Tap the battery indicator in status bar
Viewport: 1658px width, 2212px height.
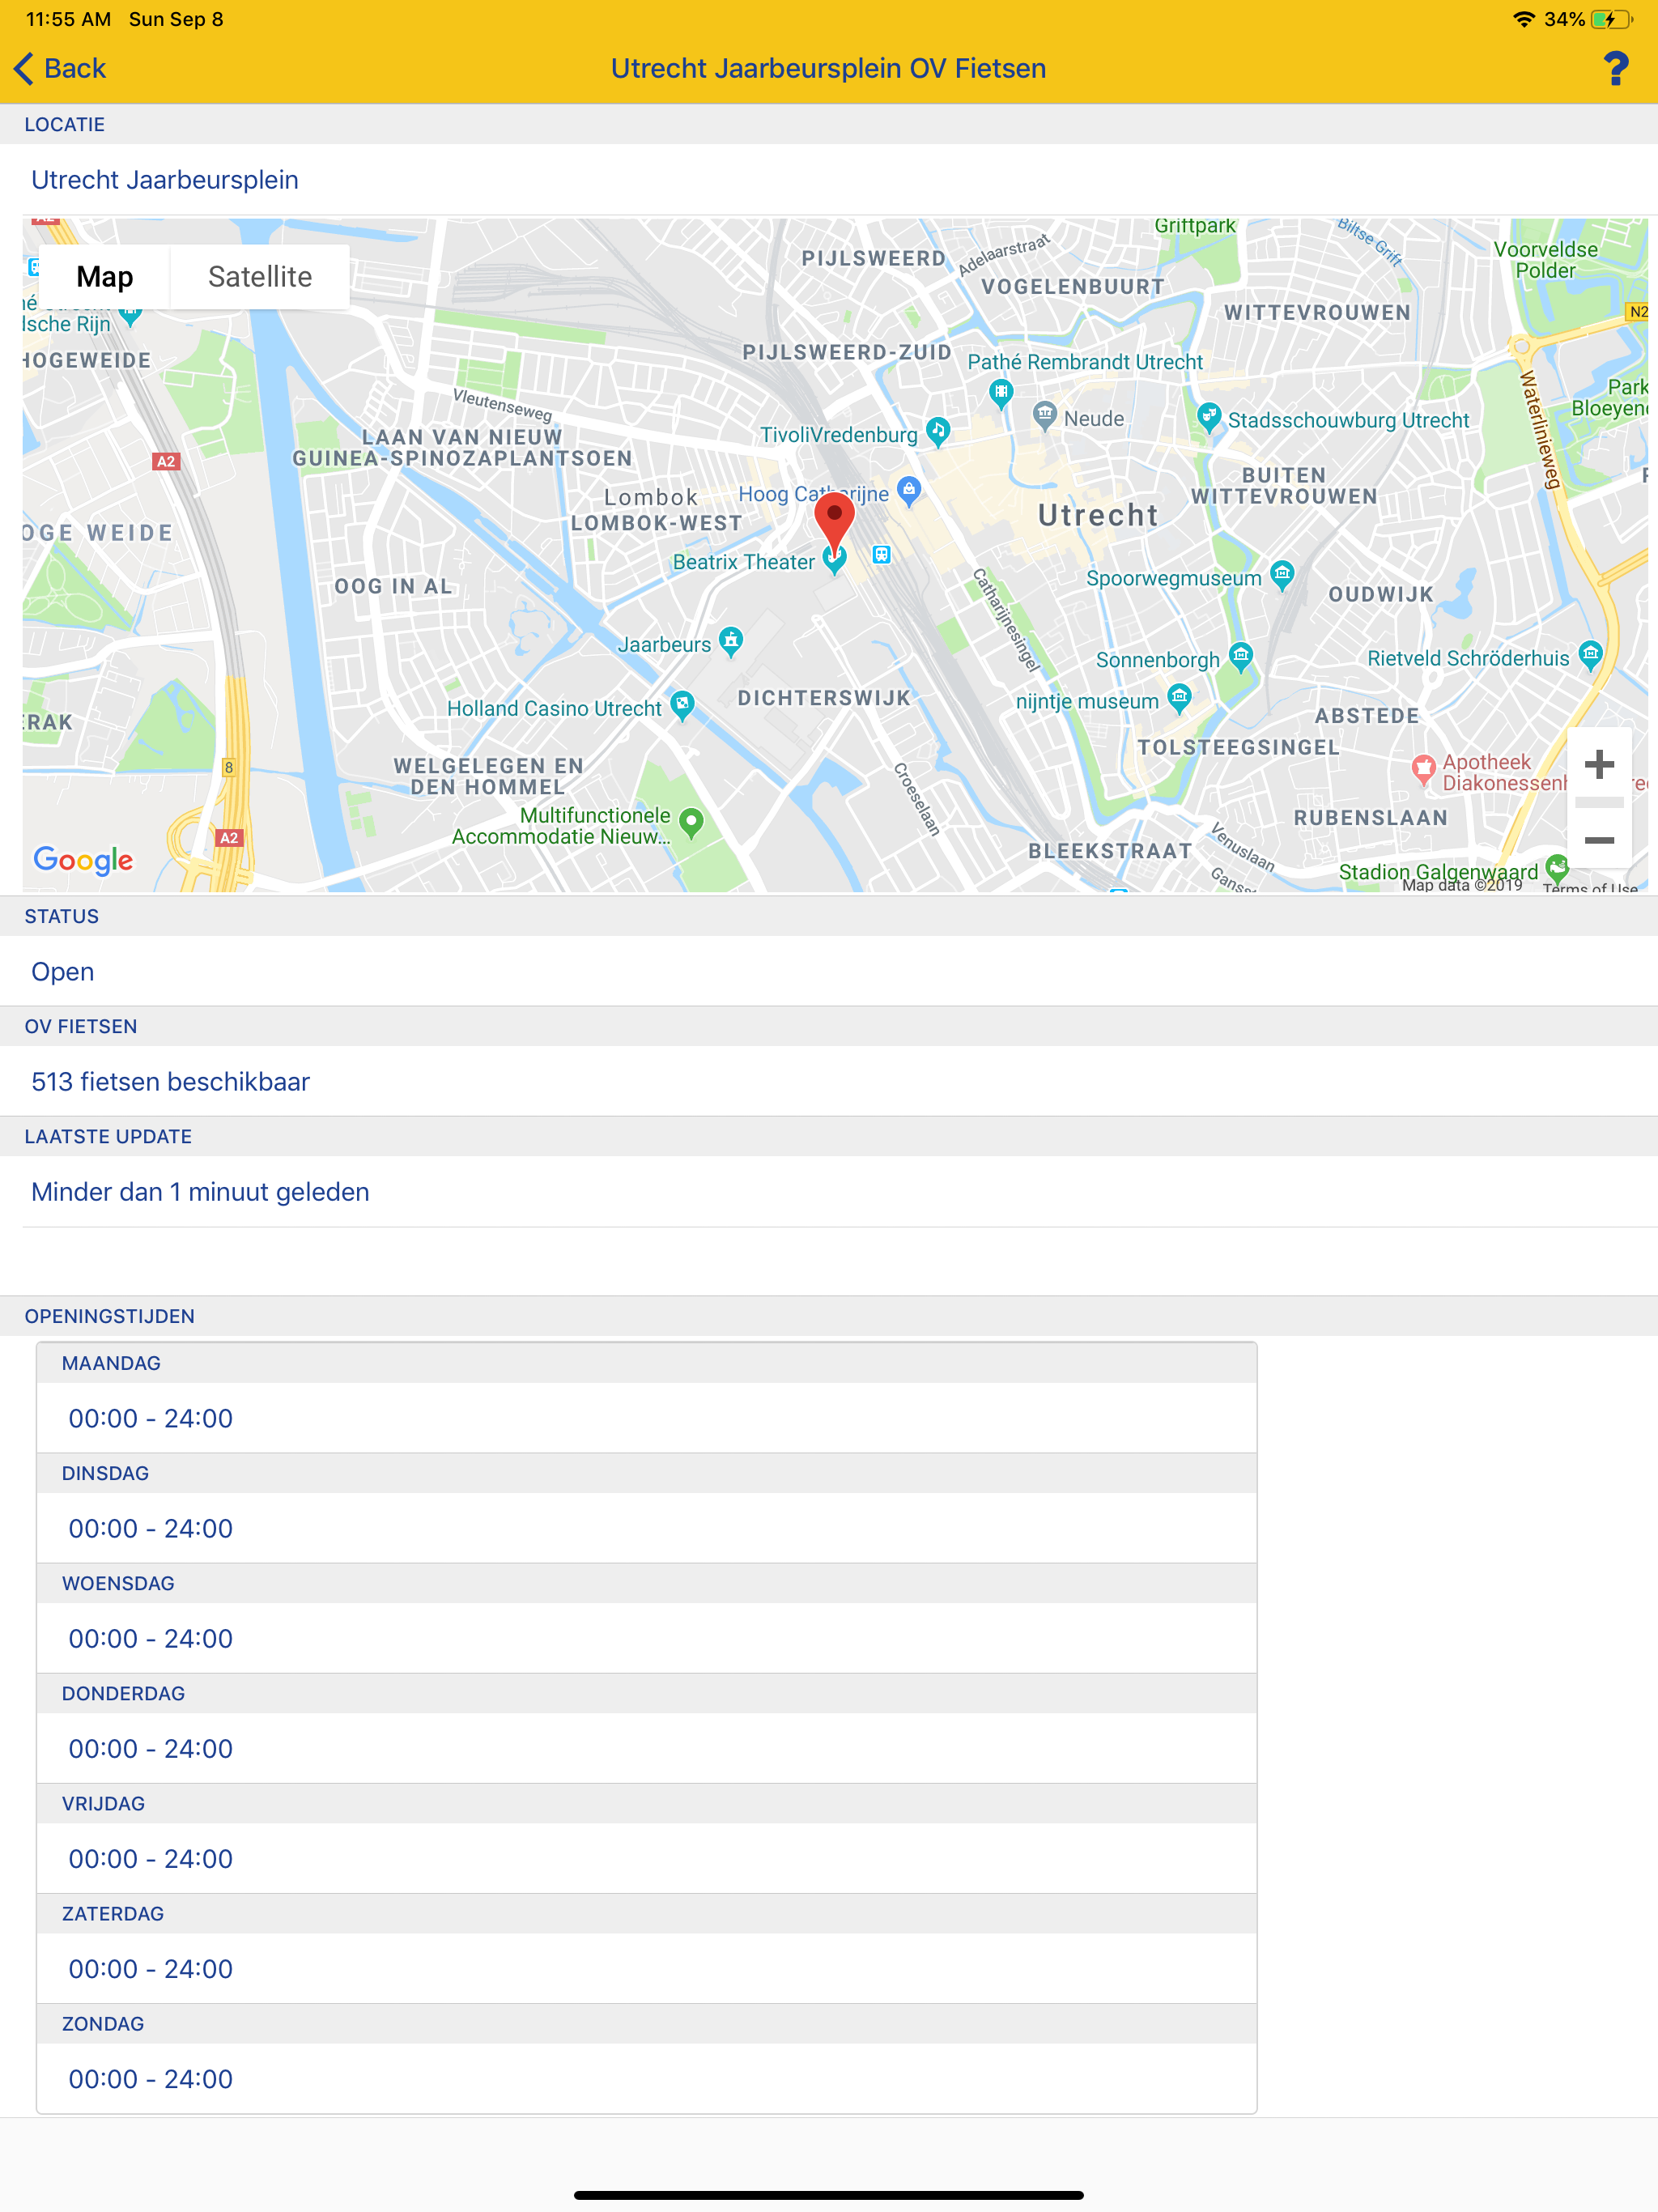[x=1611, y=19]
